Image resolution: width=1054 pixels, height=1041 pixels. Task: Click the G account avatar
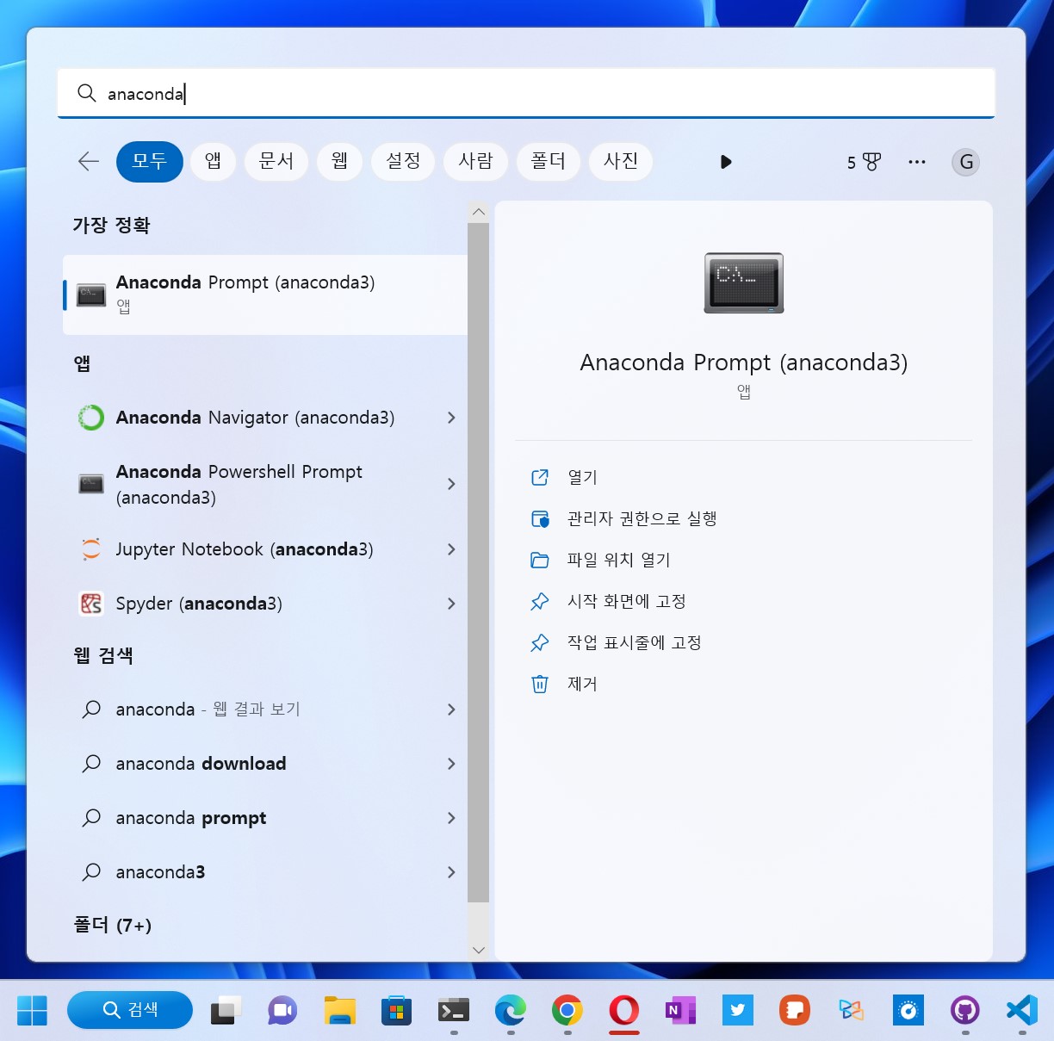tap(966, 162)
